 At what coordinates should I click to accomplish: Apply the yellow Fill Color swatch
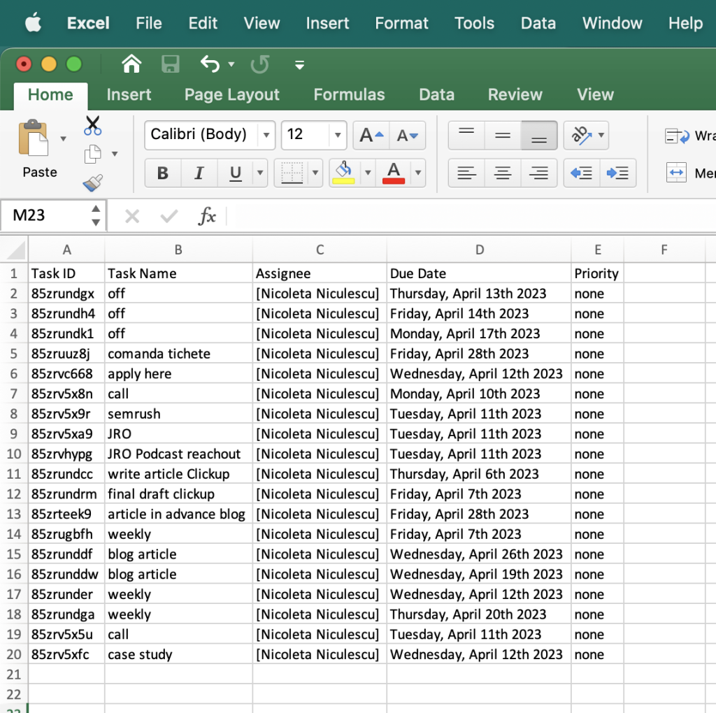tap(344, 173)
